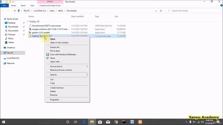
Task: Open Videos in the navigation pane
Action: pos(11,42)
